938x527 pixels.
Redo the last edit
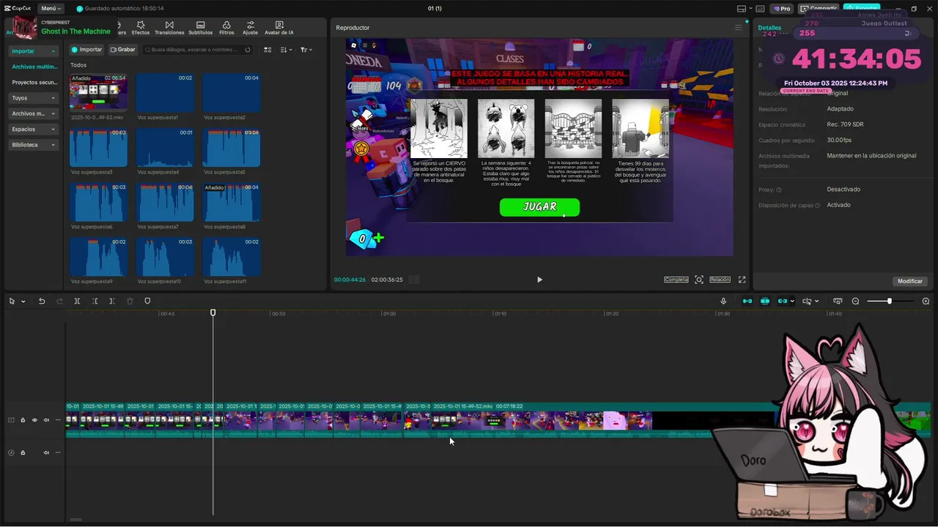(x=59, y=302)
